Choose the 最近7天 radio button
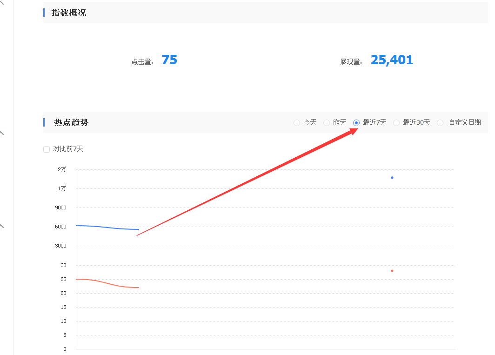 tap(356, 123)
